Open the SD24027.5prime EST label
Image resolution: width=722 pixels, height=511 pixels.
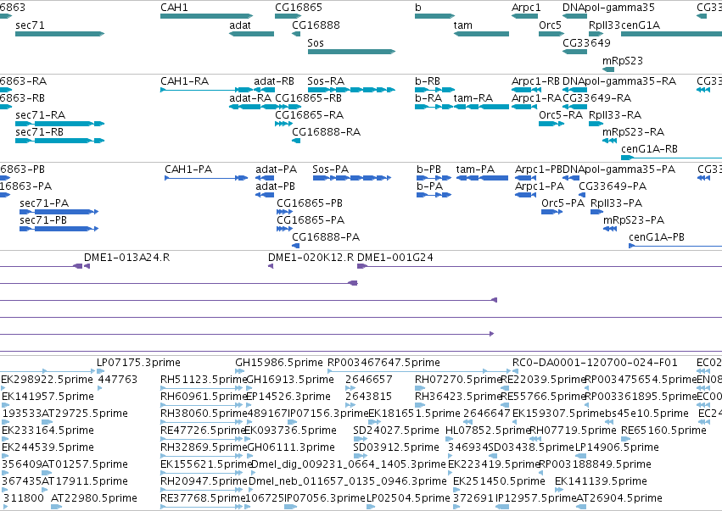(x=396, y=430)
